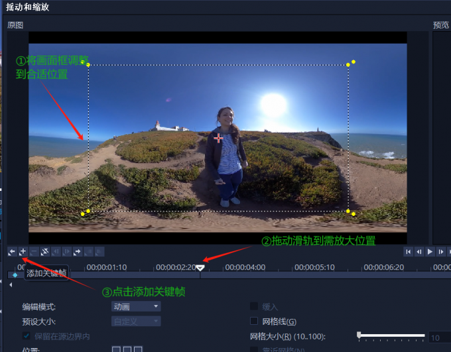The width and height of the screenshot is (451, 352).
Task: Step back one frame button
Action: point(419,252)
